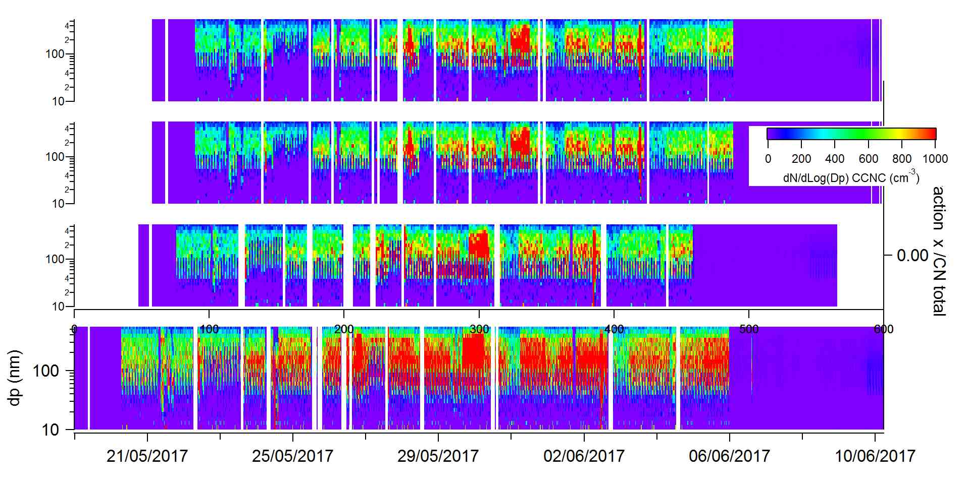Click the date label 29/05/2017
The height and width of the screenshot is (487, 967).
[438, 456]
